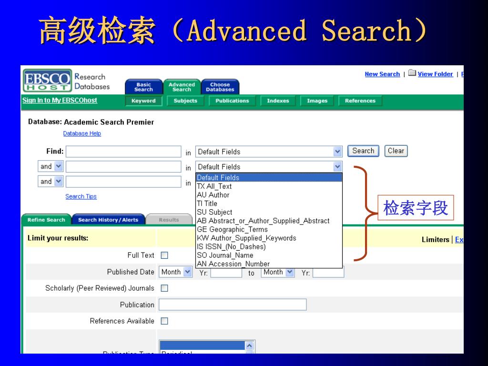Image resolution: width=488 pixels, height=366 pixels.
Task: Open the Images sub-tab
Action: point(317,101)
